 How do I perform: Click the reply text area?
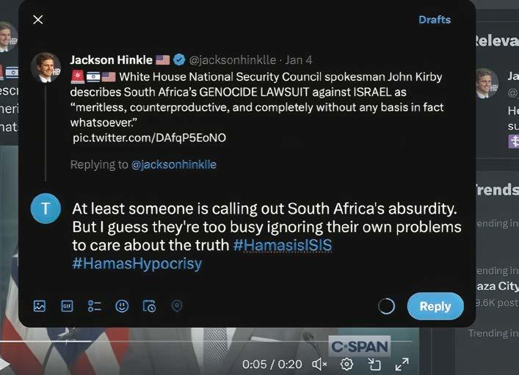266,236
